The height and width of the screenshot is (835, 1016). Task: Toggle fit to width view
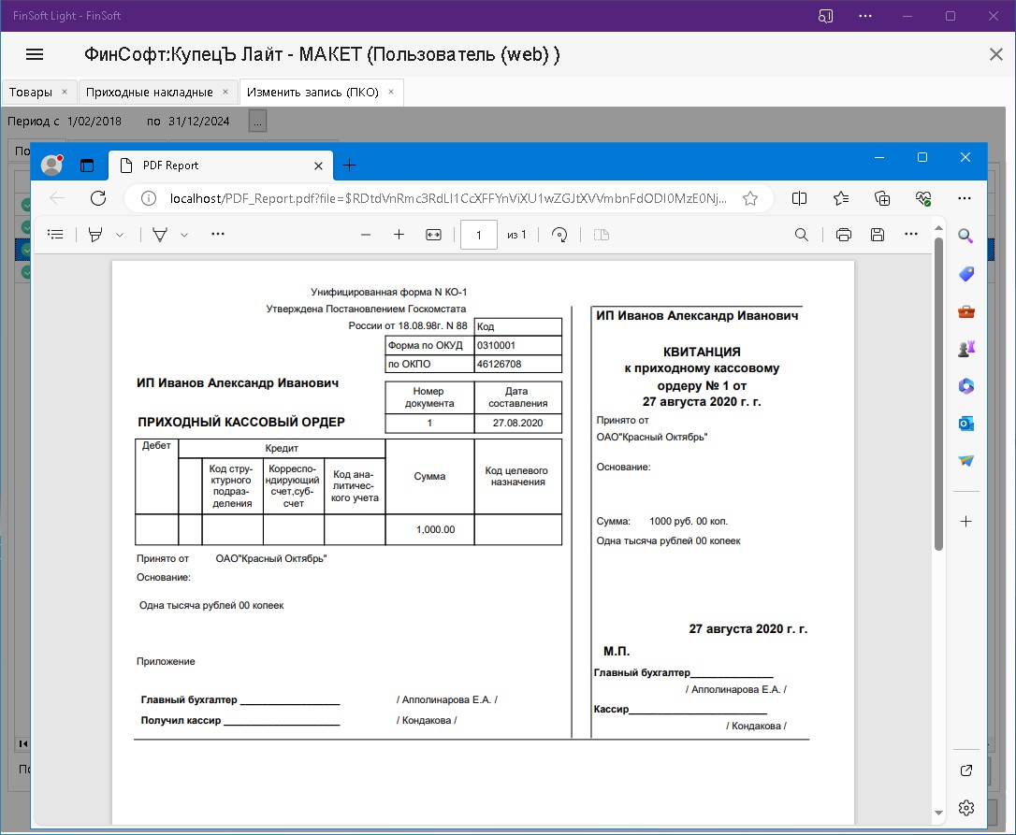coord(433,235)
